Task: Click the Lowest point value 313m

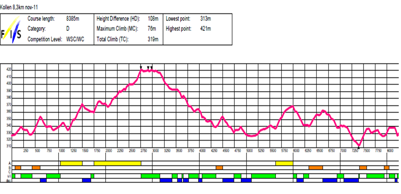Action: (205, 19)
